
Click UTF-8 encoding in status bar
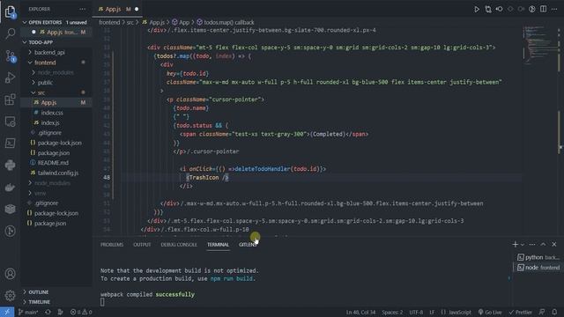[x=416, y=312]
